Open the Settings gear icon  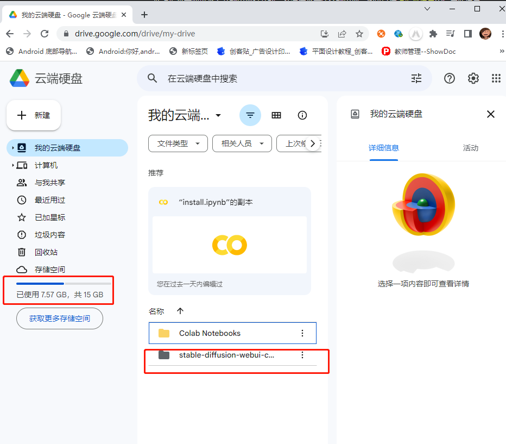pos(473,78)
